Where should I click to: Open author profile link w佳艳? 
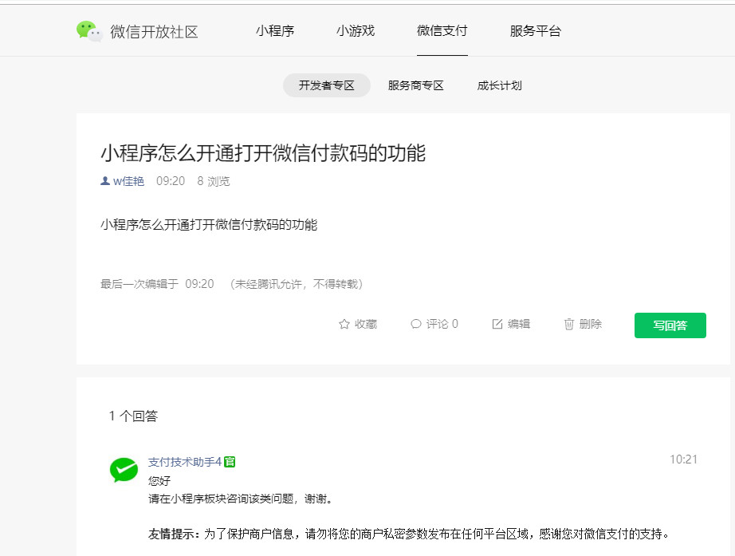click(x=128, y=181)
